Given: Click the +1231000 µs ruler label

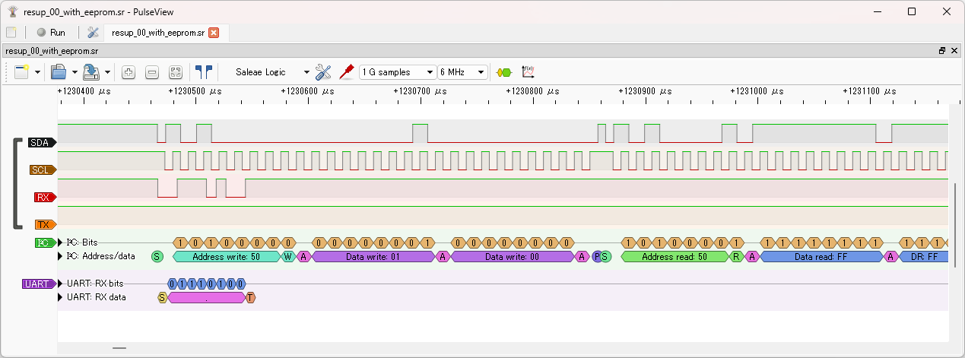Looking at the screenshot, I should pos(759,91).
